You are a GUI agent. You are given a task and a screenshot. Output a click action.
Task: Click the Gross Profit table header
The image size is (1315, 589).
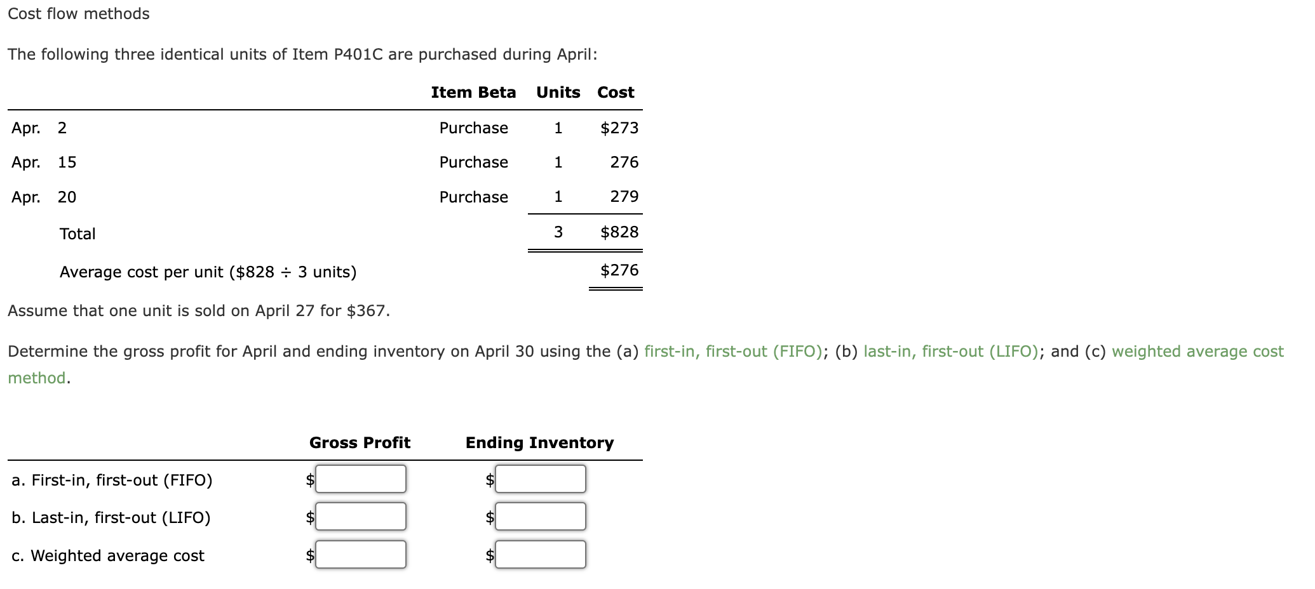pos(360,443)
